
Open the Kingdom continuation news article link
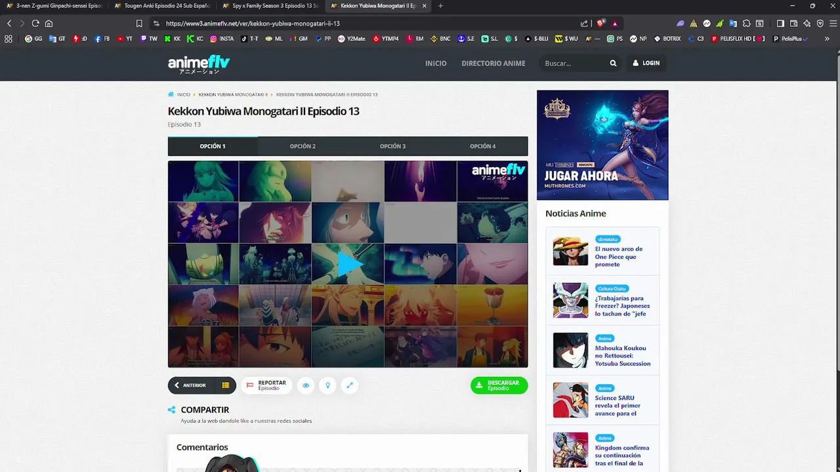click(622, 456)
